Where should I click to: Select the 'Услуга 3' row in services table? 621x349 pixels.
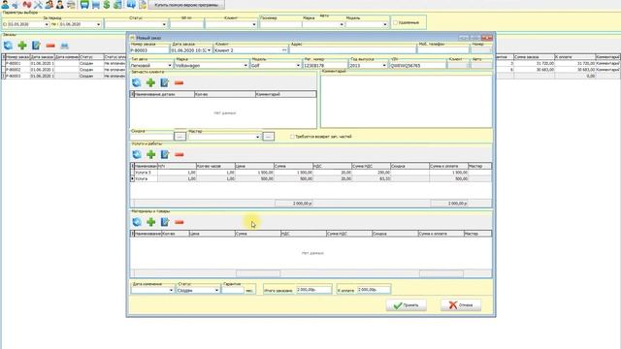pos(310,173)
